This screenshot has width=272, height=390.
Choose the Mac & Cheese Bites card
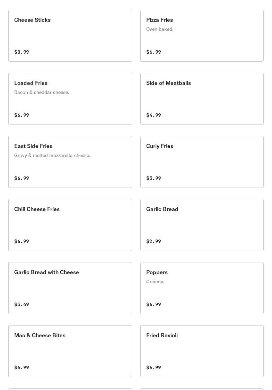click(x=70, y=351)
